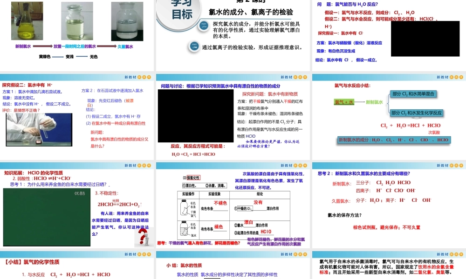Select the slide titled 探究假设二：氯水中有 H⁺

point(77,117)
